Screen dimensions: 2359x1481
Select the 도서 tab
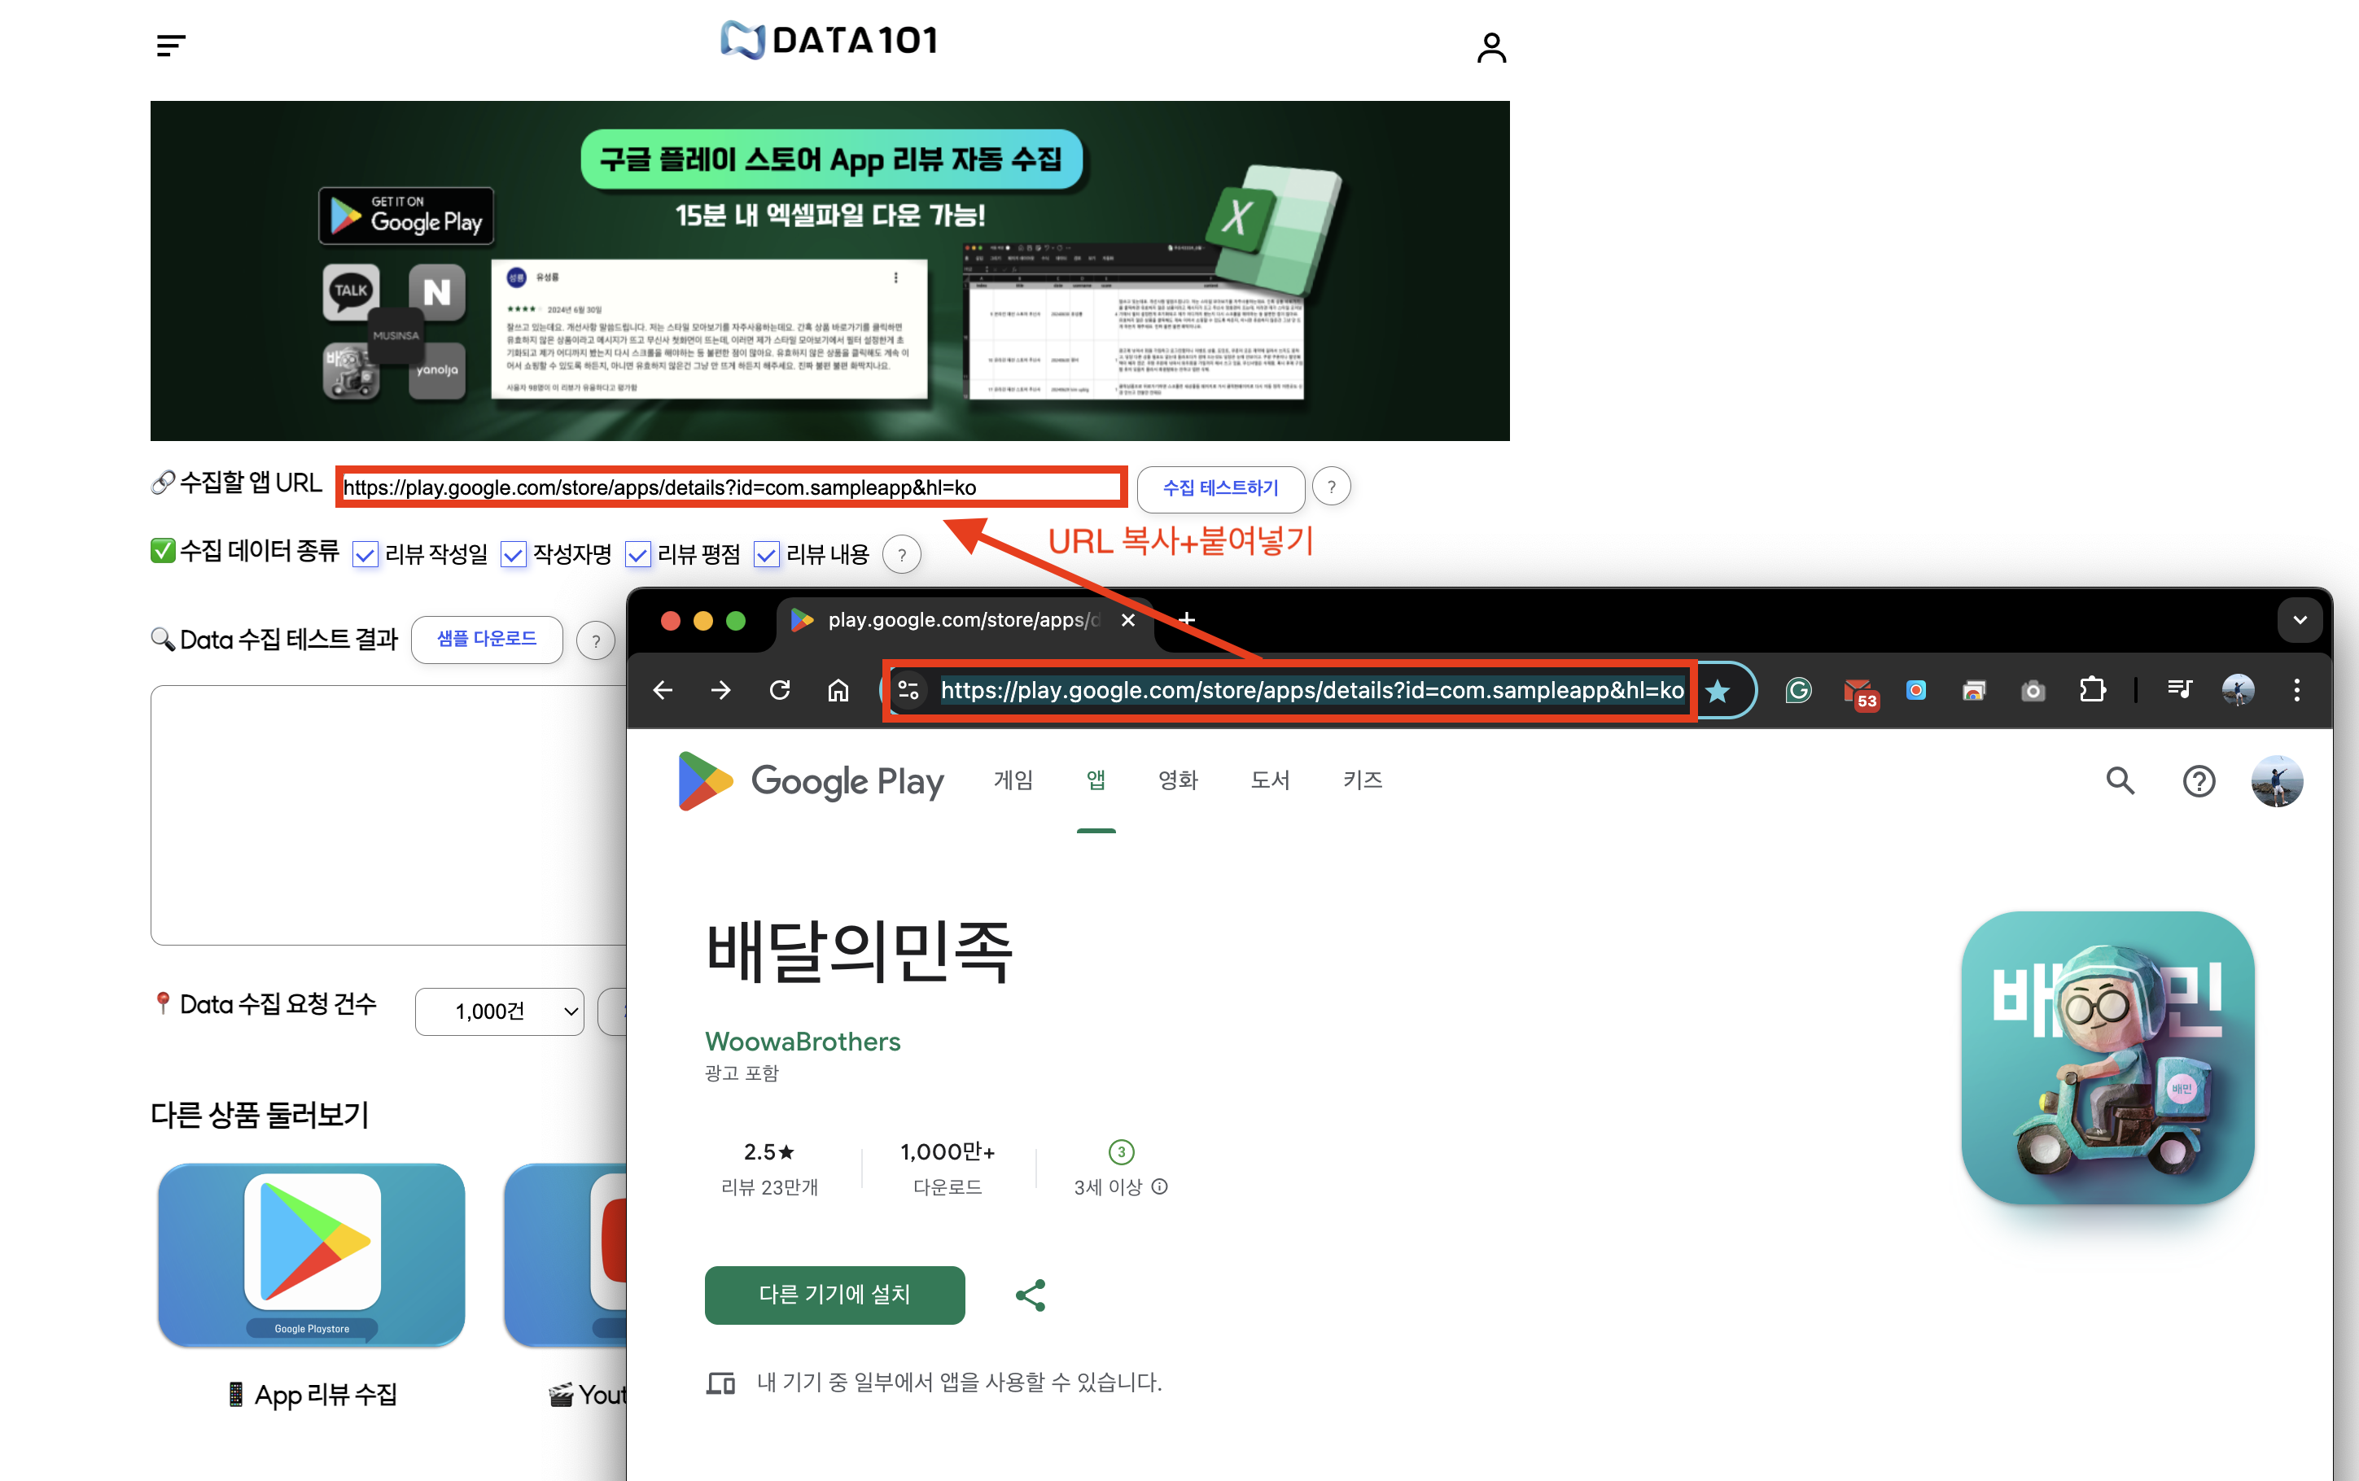(1270, 780)
